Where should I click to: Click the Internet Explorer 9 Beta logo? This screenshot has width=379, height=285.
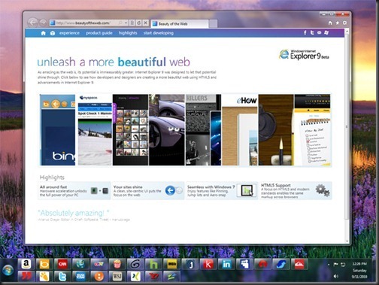coord(304,54)
